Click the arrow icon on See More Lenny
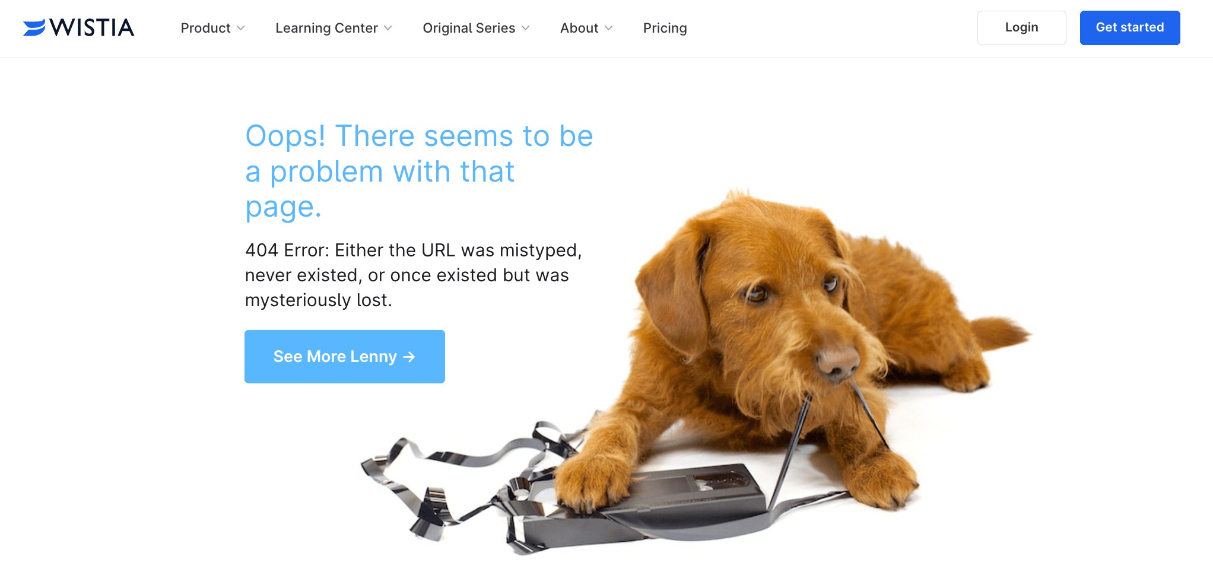The height and width of the screenshot is (578, 1213). pyautogui.click(x=409, y=357)
